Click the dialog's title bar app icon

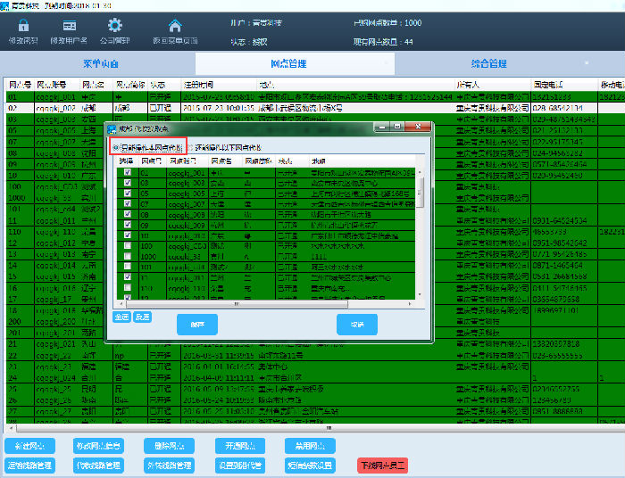112,128
